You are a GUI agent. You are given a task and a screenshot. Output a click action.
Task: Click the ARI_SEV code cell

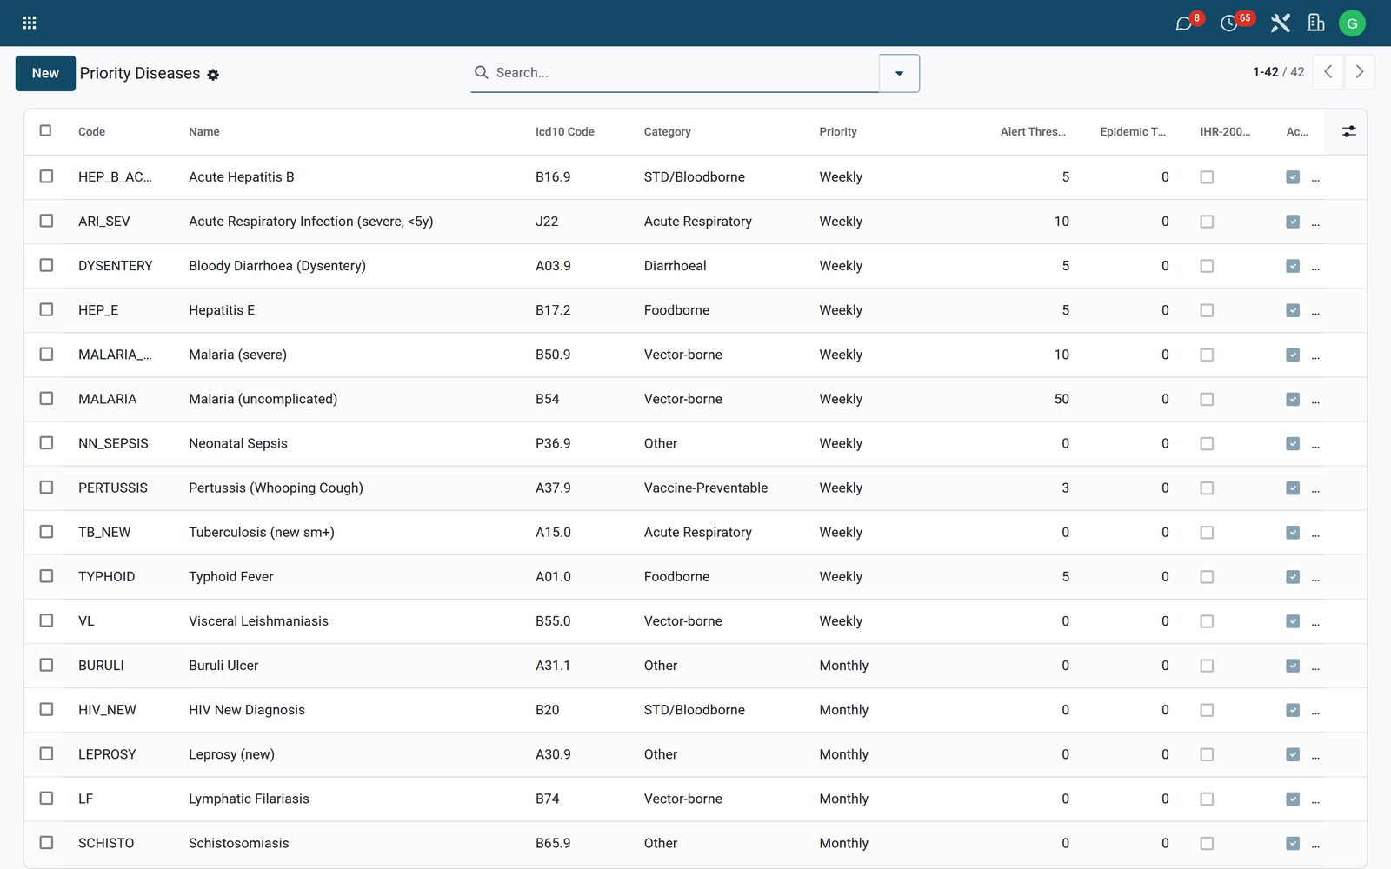(x=104, y=222)
